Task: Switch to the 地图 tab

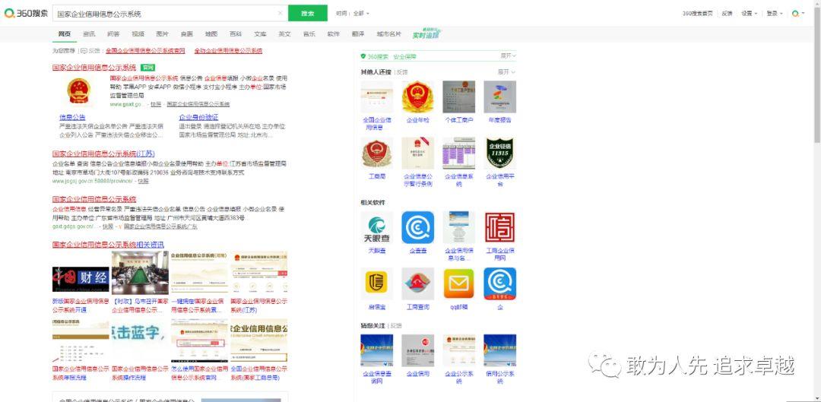Action: point(211,34)
